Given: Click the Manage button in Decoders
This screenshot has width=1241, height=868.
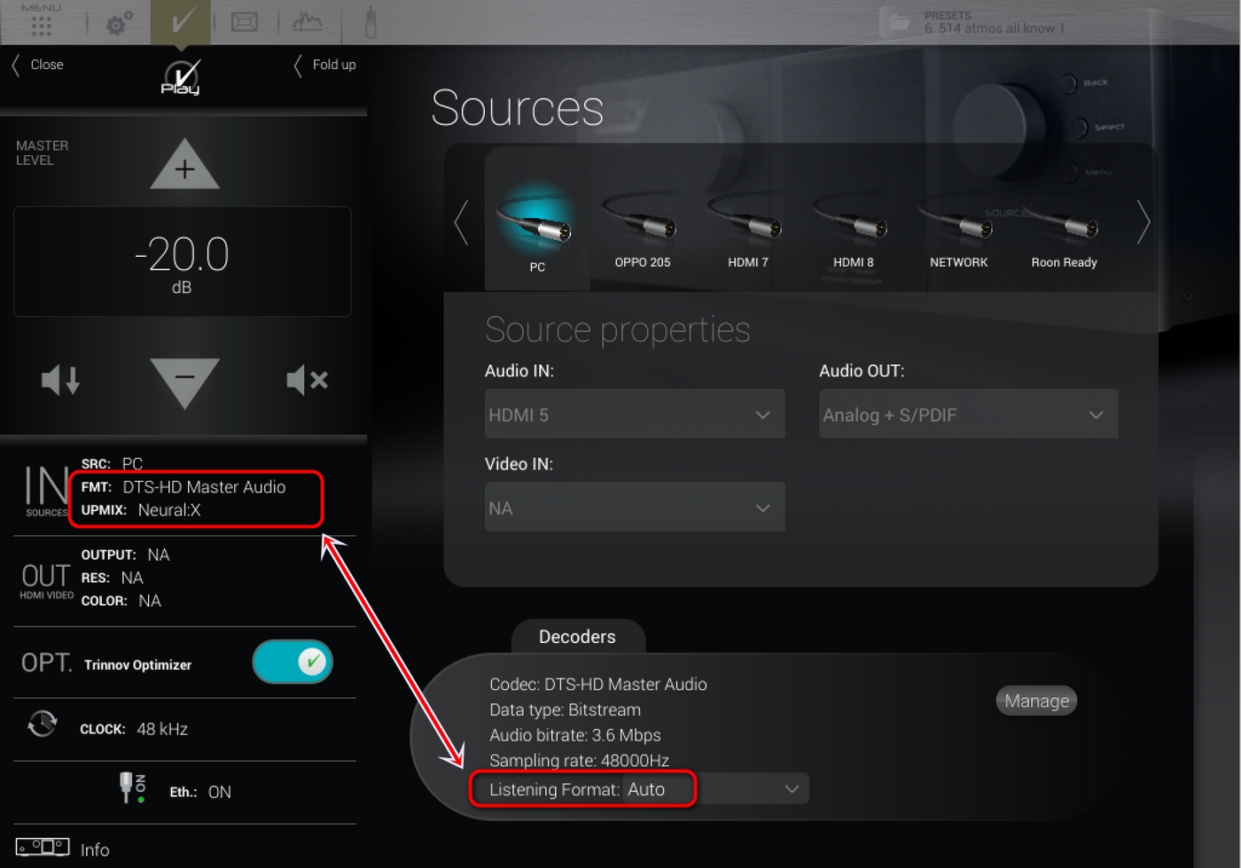Looking at the screenshot, I should point(1036,701).
